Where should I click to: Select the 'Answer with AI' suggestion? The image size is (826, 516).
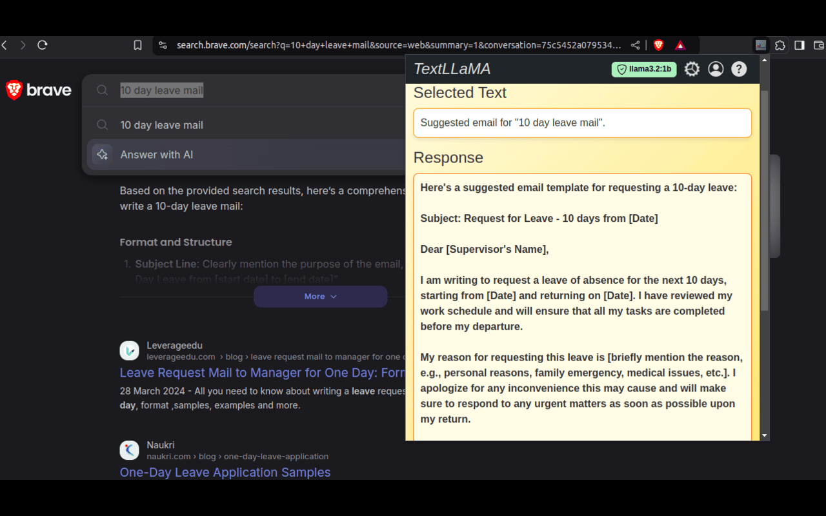click(x=156, y=154)
